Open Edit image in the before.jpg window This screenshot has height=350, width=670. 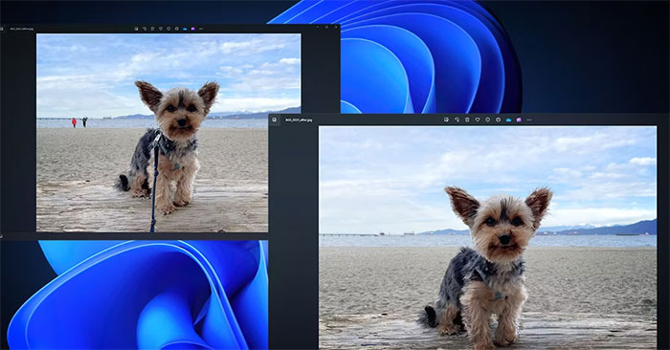click(136, 29)
